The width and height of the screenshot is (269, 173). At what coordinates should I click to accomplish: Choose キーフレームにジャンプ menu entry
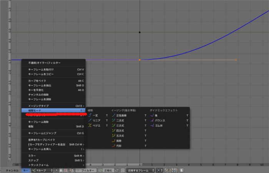point(53,133)
